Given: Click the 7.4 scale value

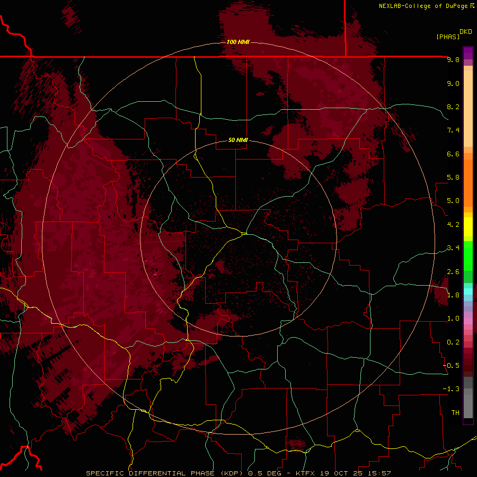Looking at the screenshot, I should 453,130.
